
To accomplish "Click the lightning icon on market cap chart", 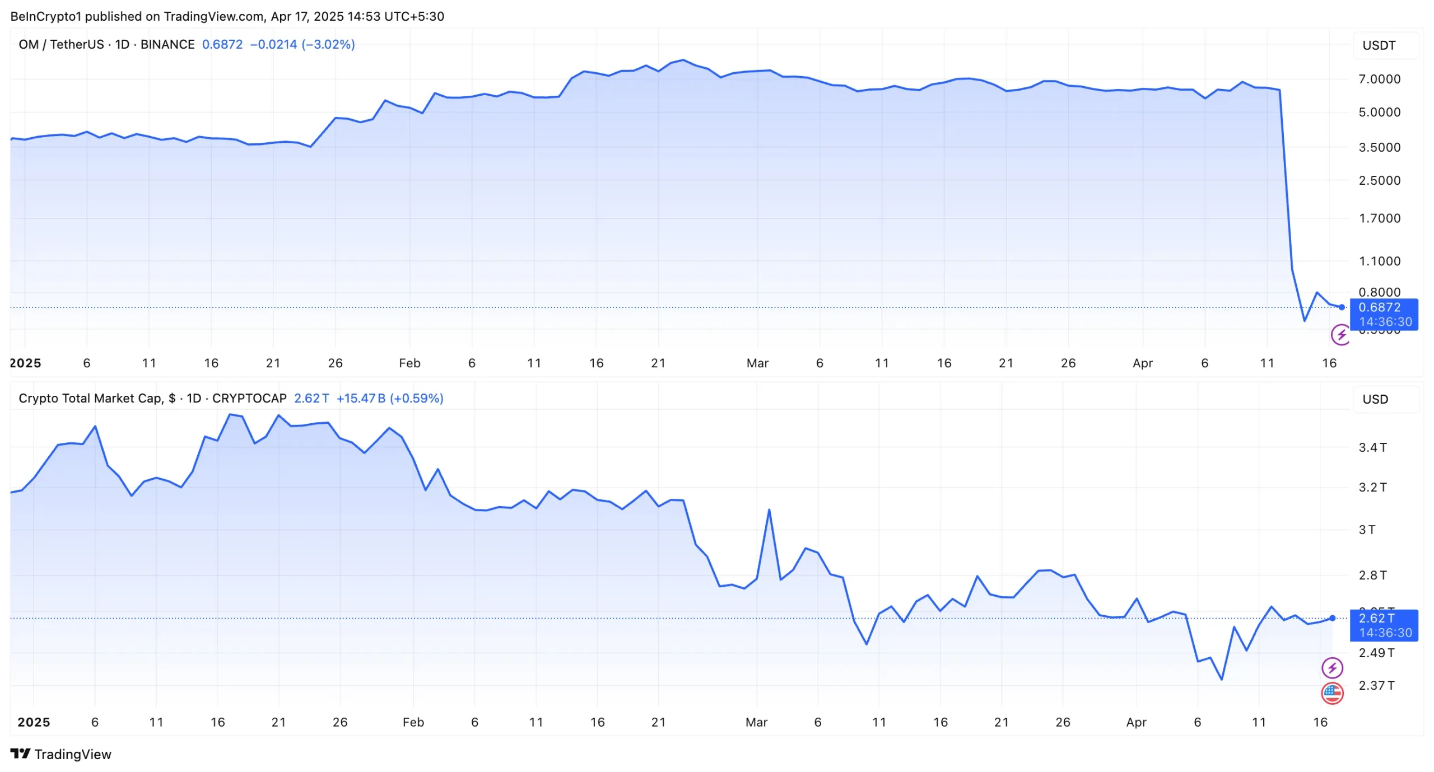I will [1331, 667].
